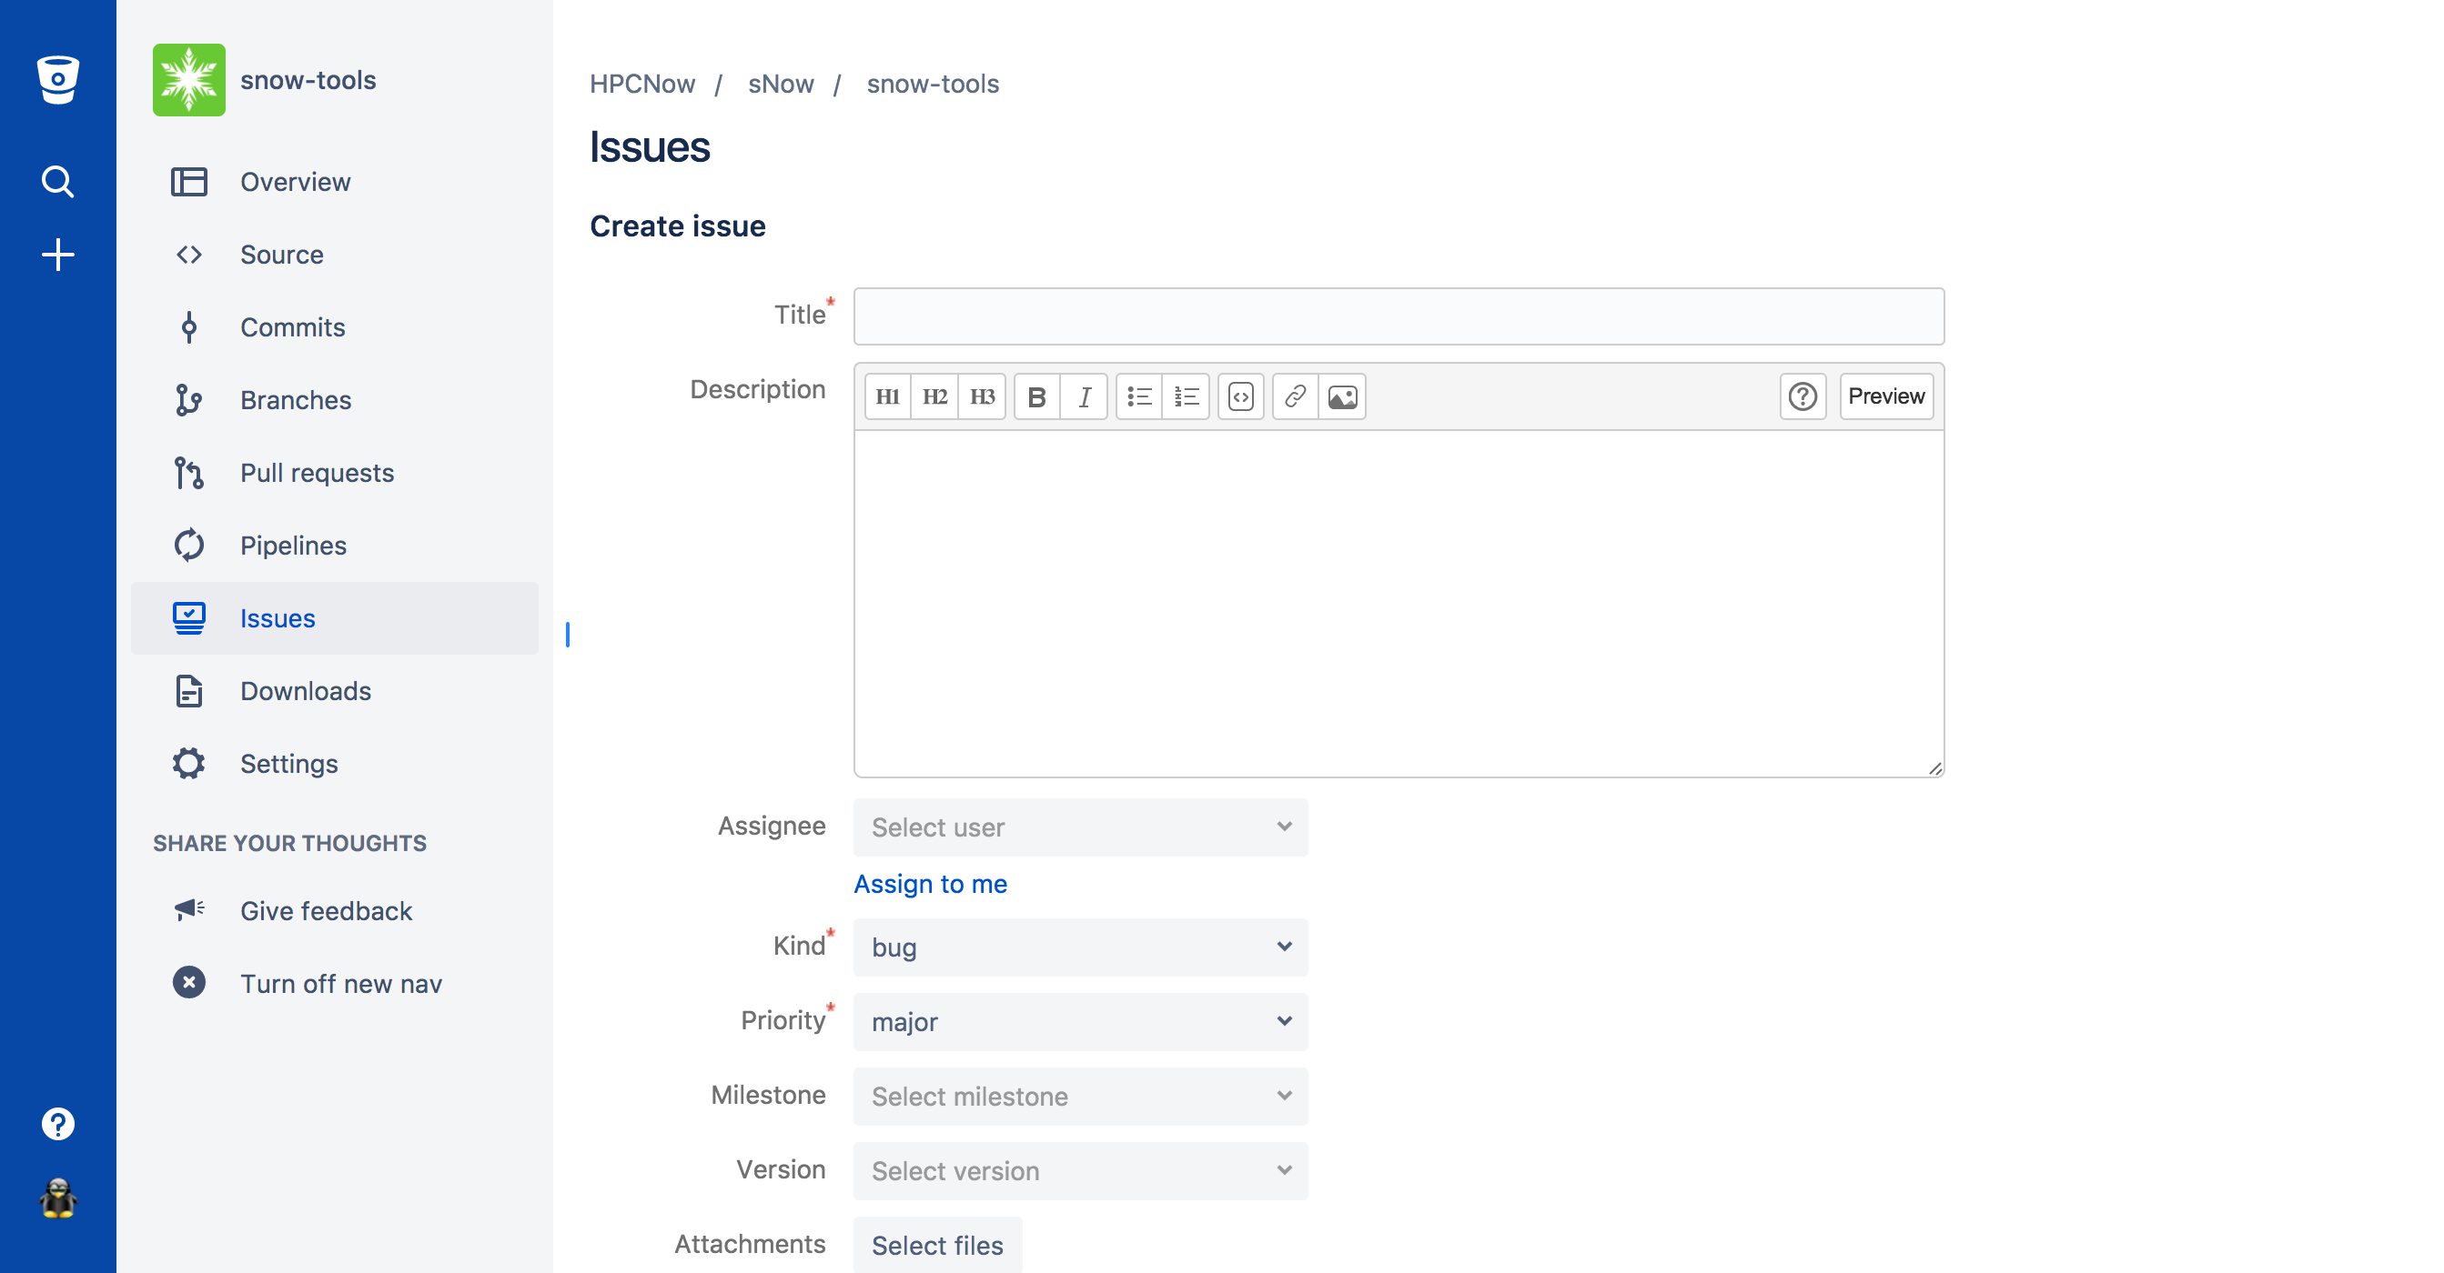Click the snow-tools repository name in sidebar
2444x1273 pixels.
tap(308, 80)
